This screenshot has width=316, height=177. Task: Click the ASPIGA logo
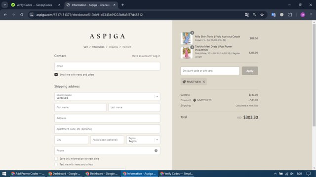coord(107,36)
